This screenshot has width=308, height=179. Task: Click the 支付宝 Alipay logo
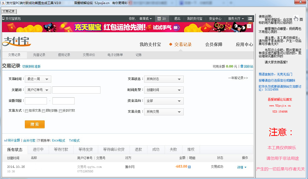16,42
